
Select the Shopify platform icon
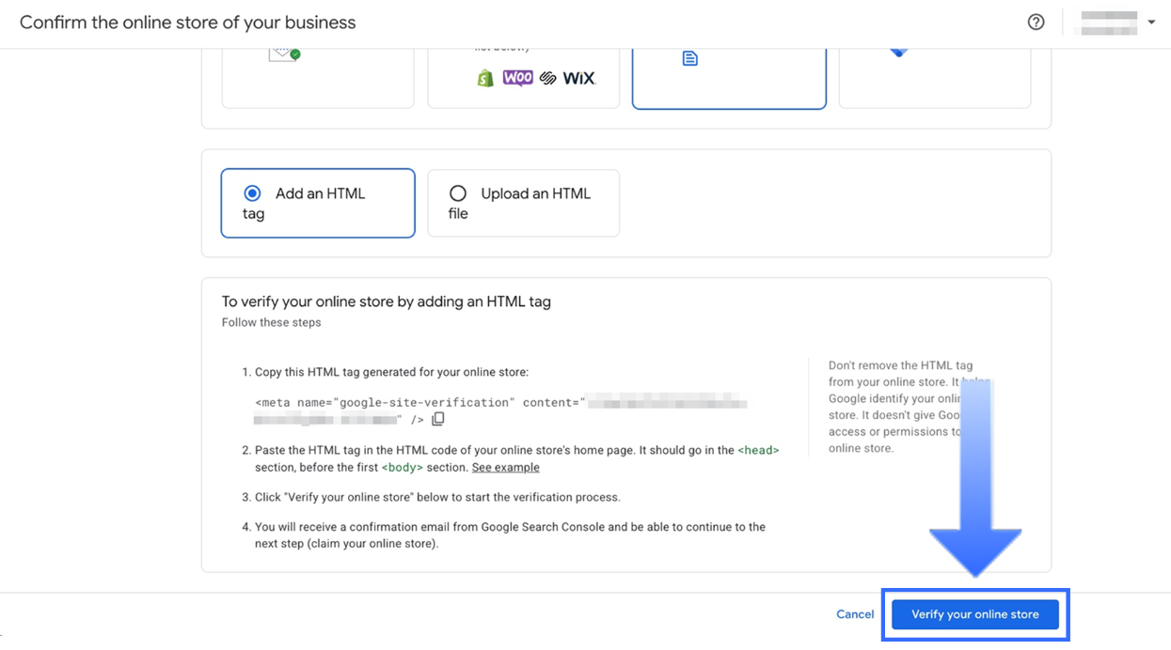pyautogui.click(x=485, y=78)
